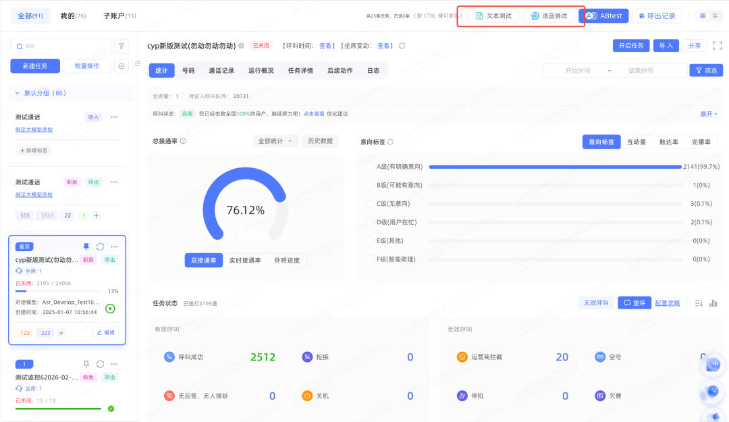Unpin the cyp新版测试 task using the blue pin icon
Image resolution: width=729 pixels, height=422 pixels.
(86, 246)
